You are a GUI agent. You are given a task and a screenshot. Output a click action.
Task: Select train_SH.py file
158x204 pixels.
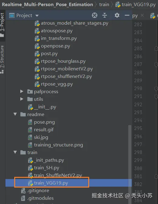[46, 168]
